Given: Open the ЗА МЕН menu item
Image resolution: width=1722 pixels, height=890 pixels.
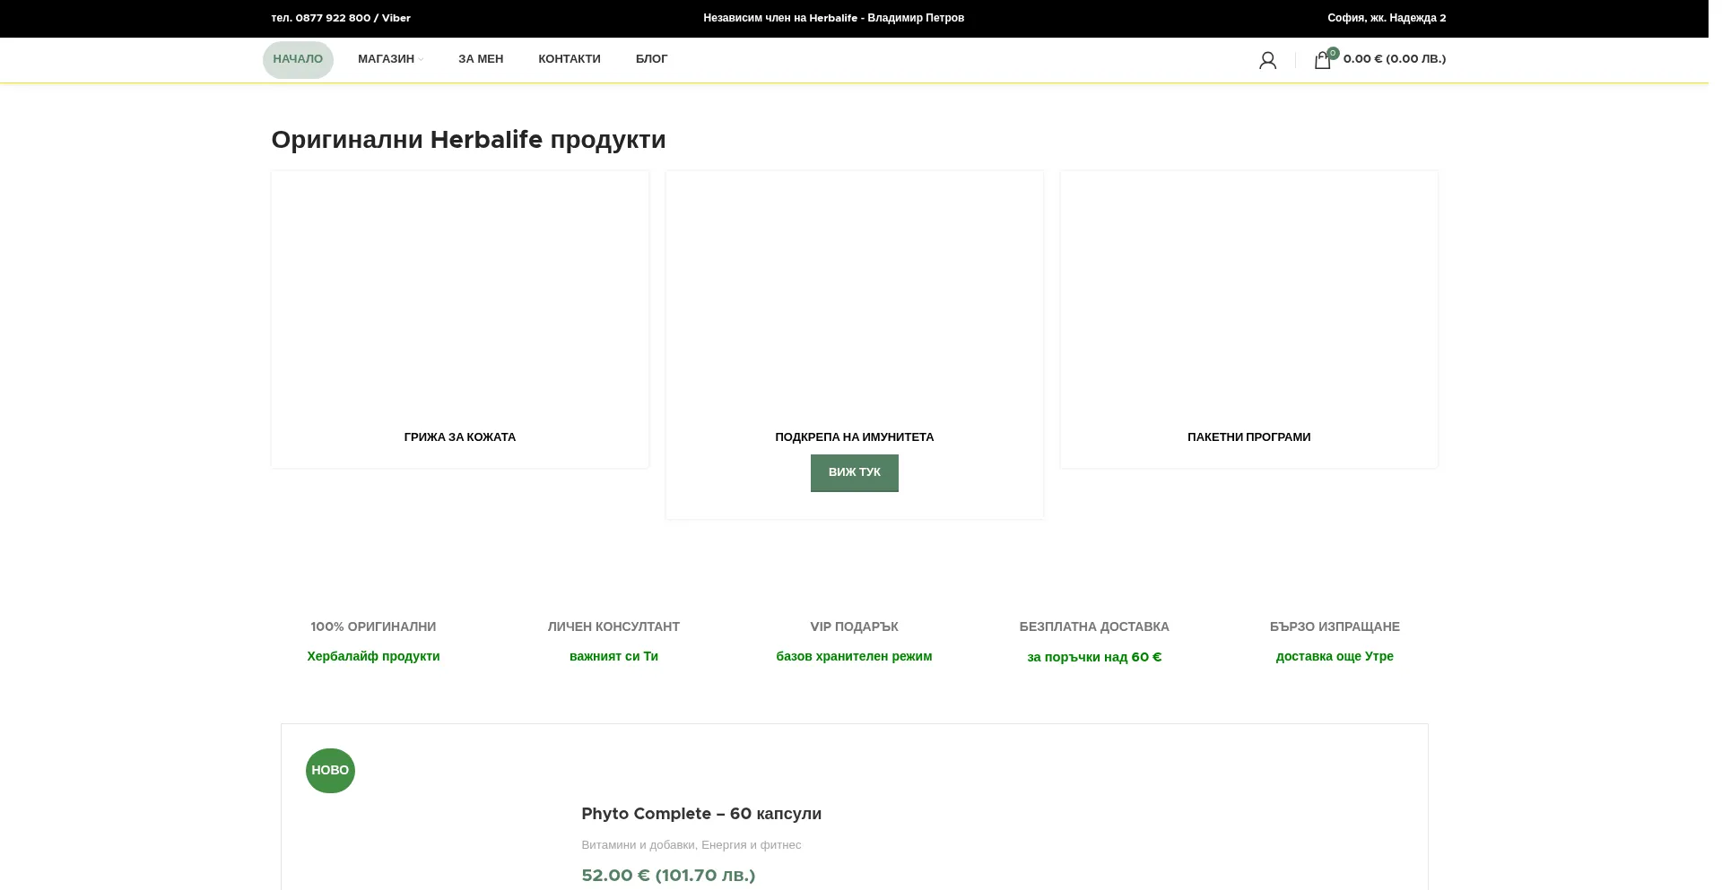Looking at the screenshot, I should [x=481, y=59].
